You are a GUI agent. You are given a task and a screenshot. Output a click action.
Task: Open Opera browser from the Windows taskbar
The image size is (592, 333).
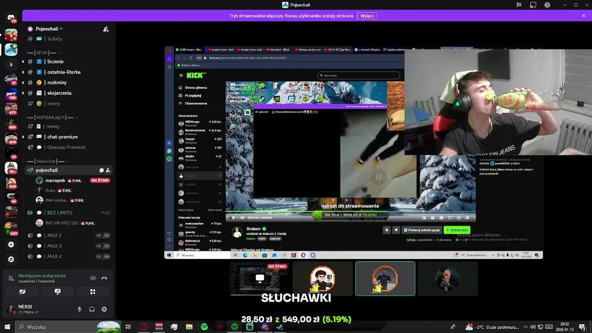[x=144, y=327]
